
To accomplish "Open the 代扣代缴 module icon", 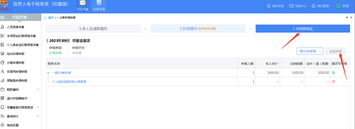I will 83,6.
